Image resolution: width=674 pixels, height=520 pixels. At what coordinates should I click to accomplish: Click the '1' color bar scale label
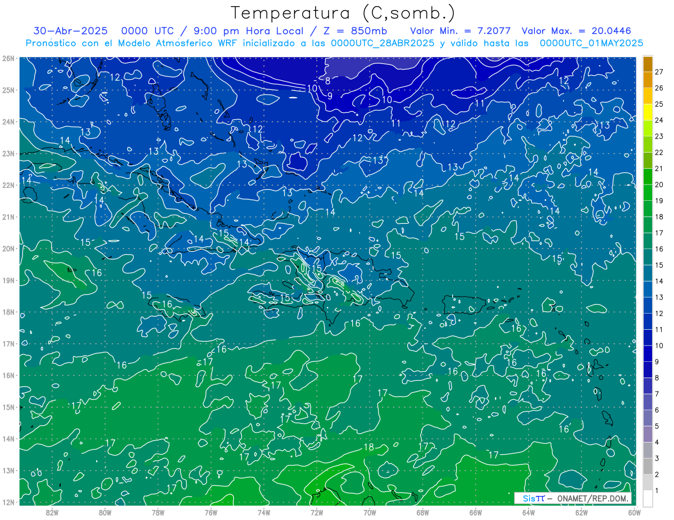pos(657,491)
